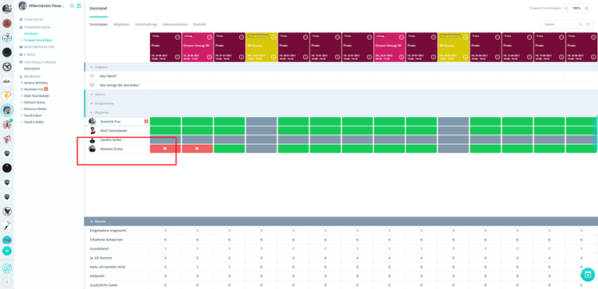Switch to the Dokumentation tab

(175, 25)
